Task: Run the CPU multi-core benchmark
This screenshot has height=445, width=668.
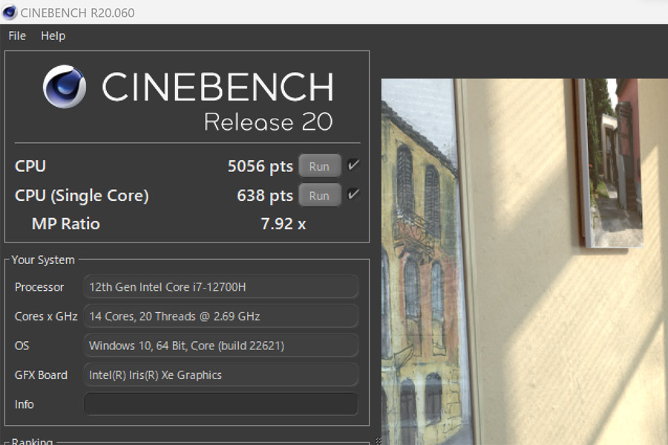Action: click(319, 166)
